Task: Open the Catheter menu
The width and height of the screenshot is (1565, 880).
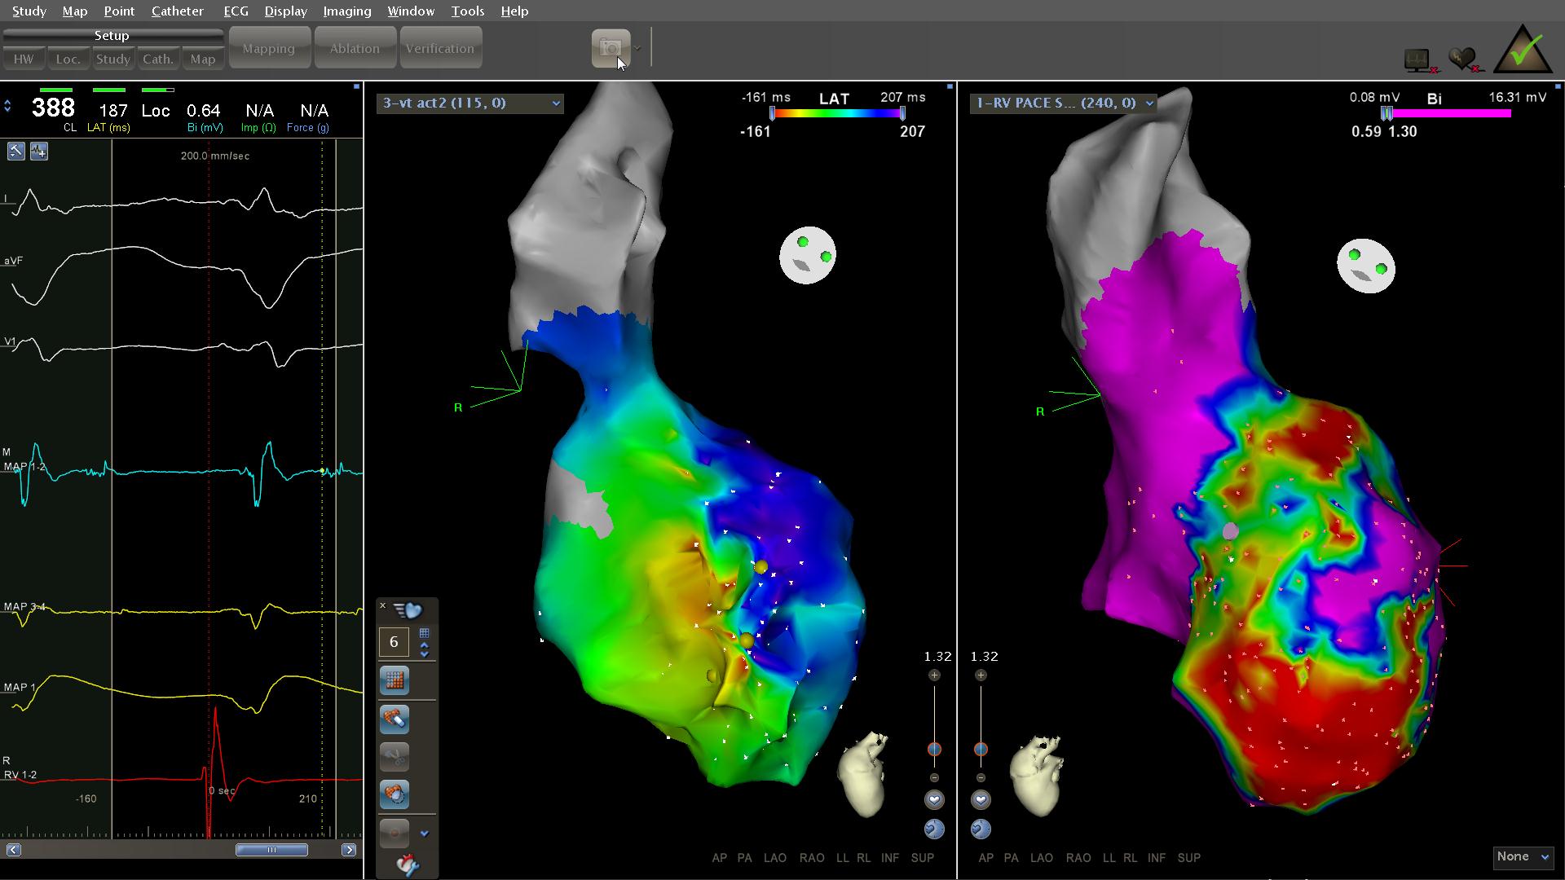Action: [x=177, y=11]
